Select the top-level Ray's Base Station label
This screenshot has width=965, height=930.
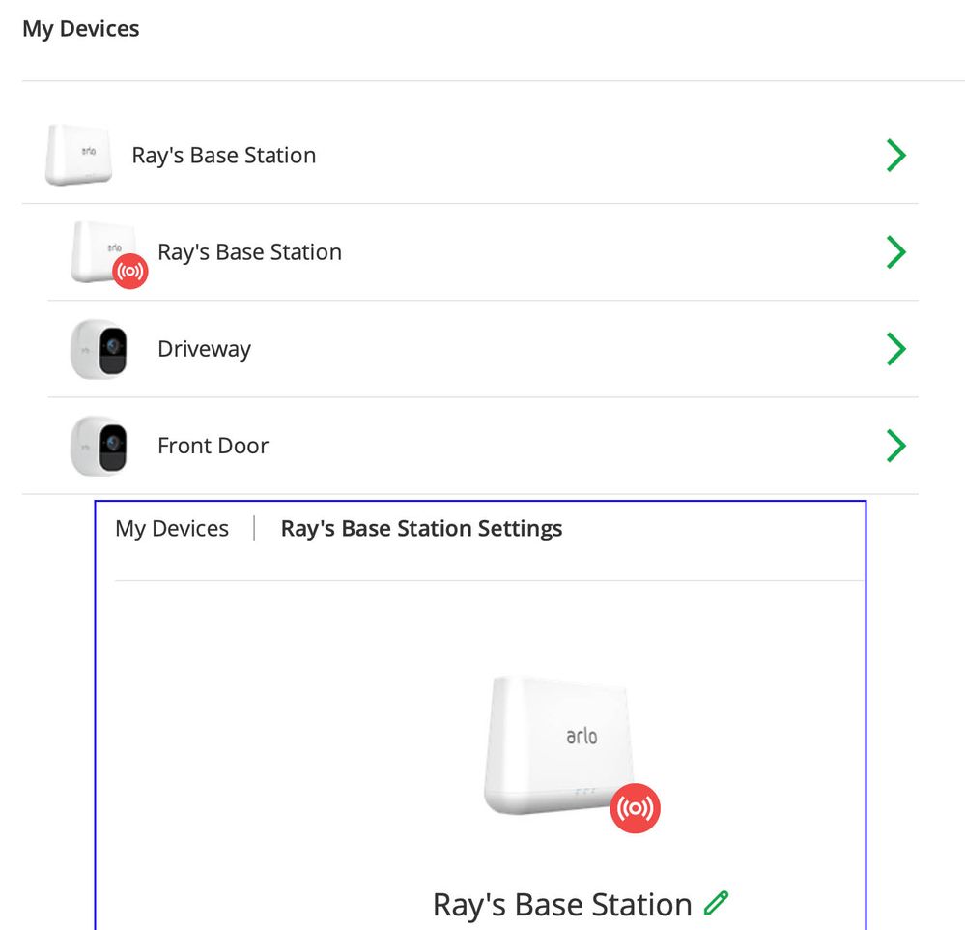(224, 156)
